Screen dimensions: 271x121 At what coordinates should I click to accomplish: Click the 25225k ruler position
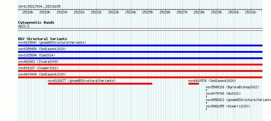click(x=148, y=12)
